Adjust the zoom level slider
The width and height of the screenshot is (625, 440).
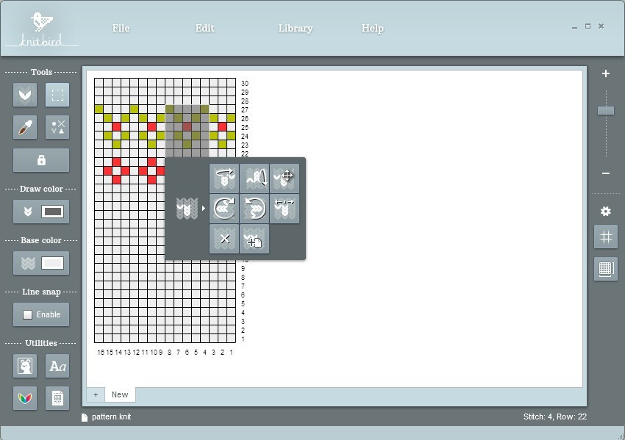point(605,109)
